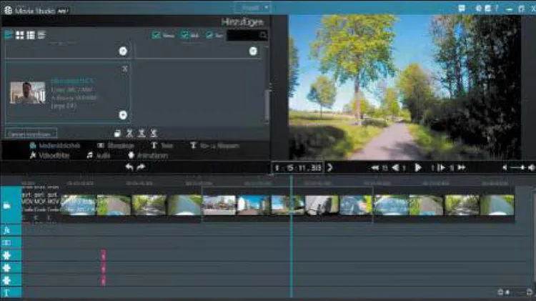
Task: Click the copy icon in media toolbar
Action: [117, 134]
